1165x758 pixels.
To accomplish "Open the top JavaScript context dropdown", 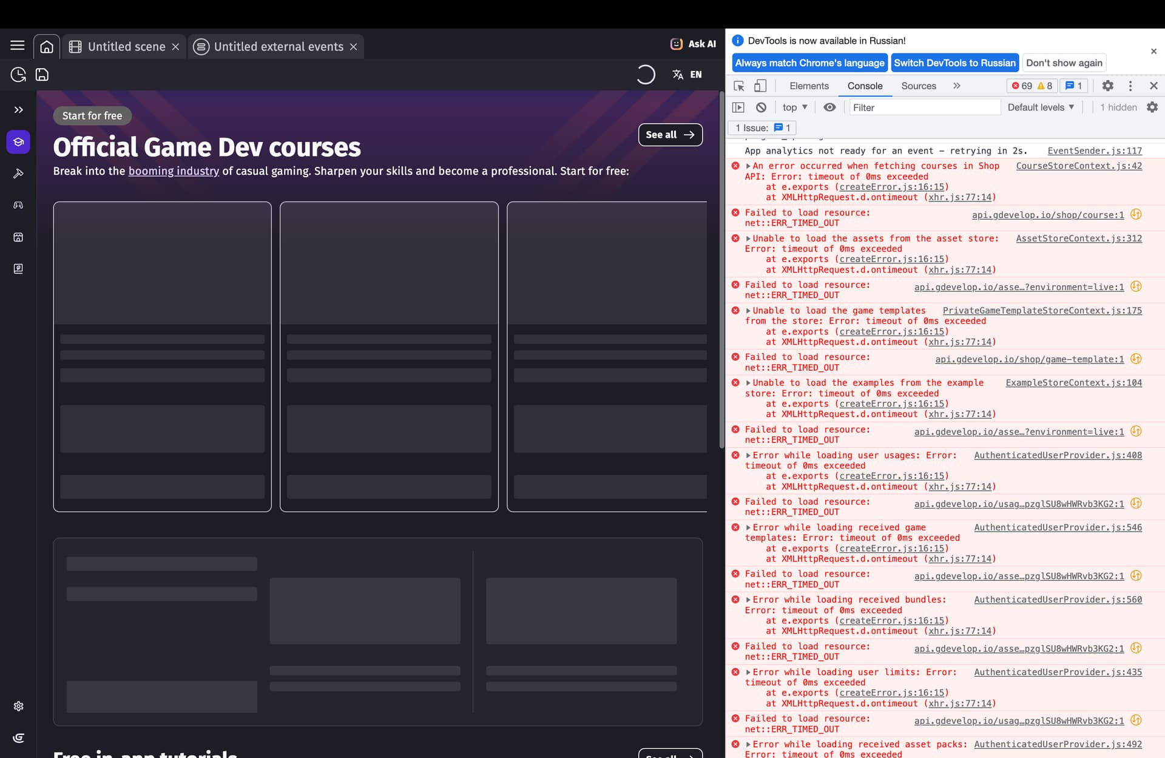I will tap(795, 107).
